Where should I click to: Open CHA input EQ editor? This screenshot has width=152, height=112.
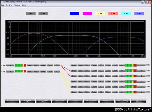pyautogui.click(x=57, y=65)
